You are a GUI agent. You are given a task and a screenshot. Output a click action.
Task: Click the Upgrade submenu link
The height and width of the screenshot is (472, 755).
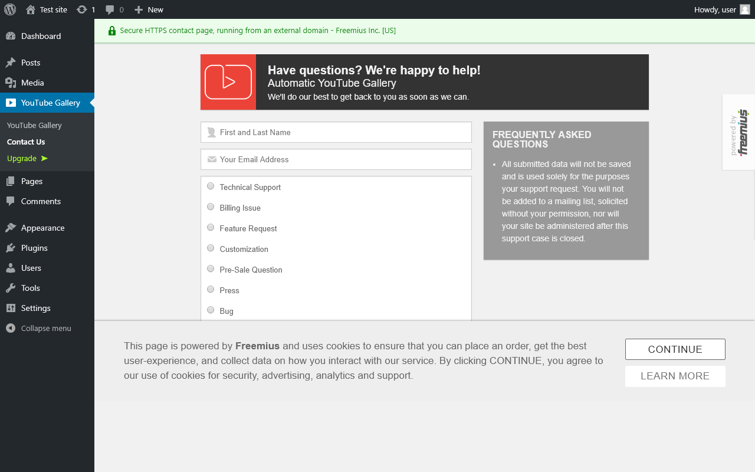click(22, 158)
